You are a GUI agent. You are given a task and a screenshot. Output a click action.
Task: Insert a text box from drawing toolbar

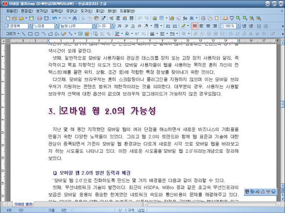click(80, 34)
